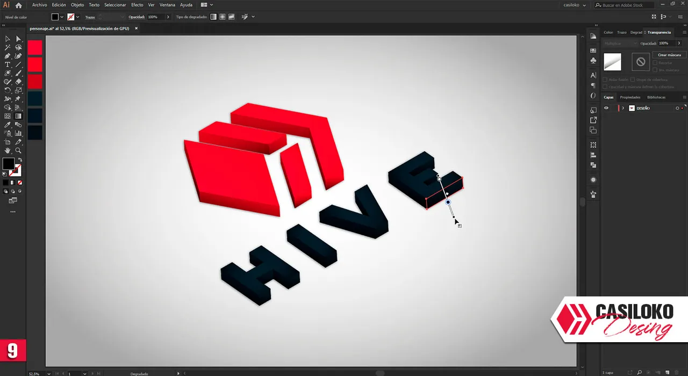
Task: Toggle Opacidad y máscara definen cobertura checkbox
Action: (x=605, y=86)
